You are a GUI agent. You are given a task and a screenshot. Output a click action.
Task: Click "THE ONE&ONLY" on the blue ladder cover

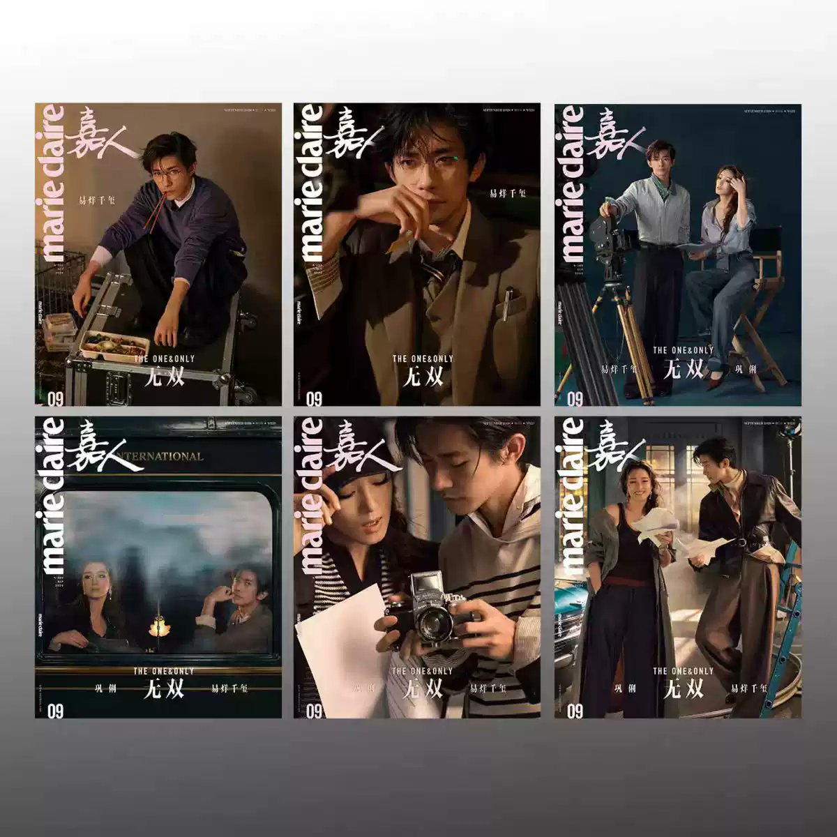coord(684,671)
